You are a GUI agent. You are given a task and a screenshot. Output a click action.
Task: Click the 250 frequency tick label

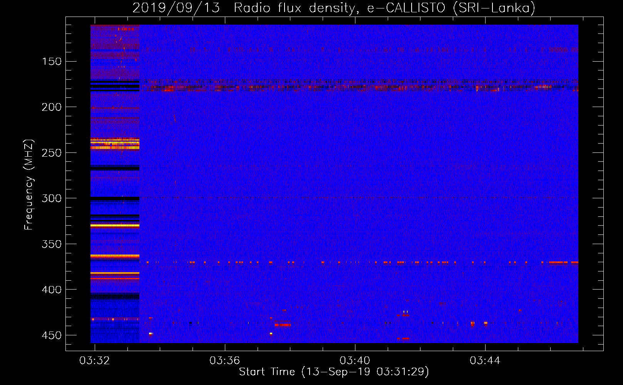(x=52, y=153)
